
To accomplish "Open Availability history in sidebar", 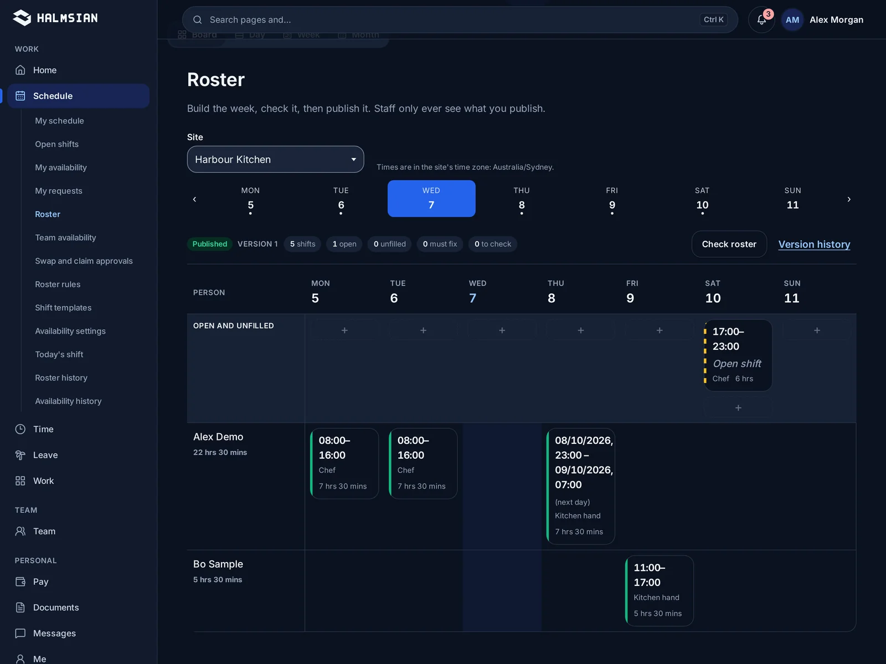I will 68,401.
